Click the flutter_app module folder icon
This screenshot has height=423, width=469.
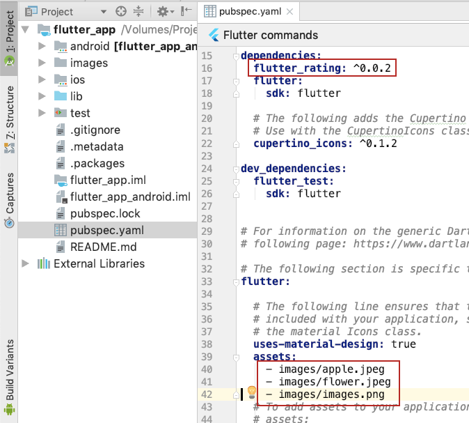44,30
